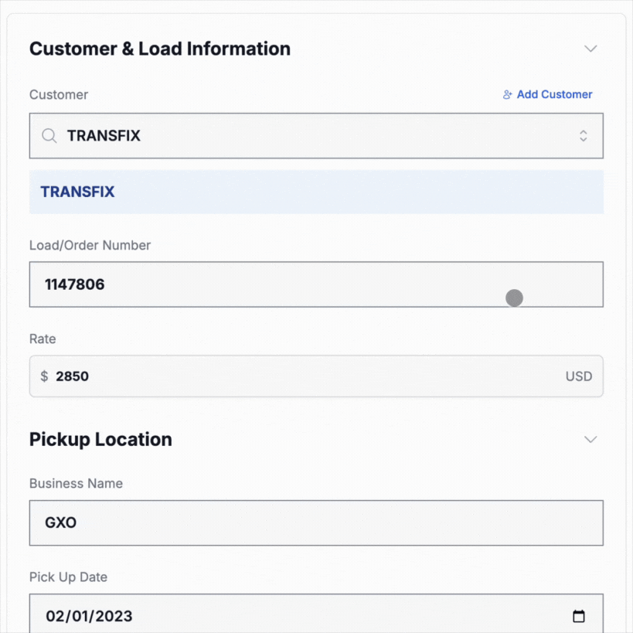Click the Pickup Location heading

point(100,440)
